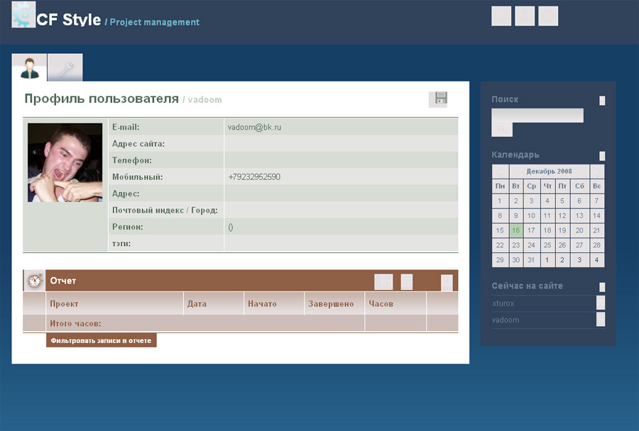Click the power icon in the header

coord(548,16)
